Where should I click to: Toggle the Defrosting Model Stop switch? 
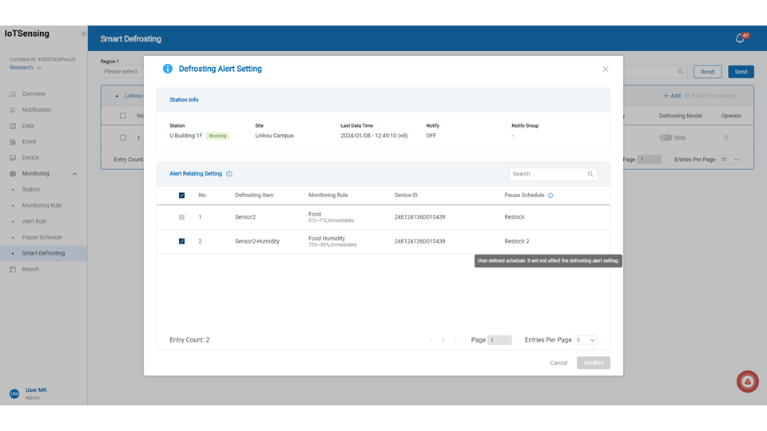(x=665, y=137)
